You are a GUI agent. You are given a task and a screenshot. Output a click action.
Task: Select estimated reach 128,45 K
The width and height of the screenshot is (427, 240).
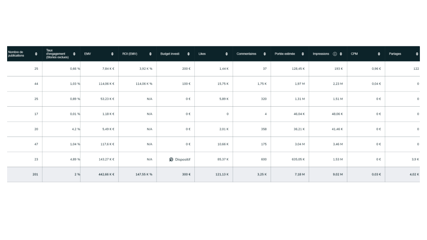pyautogui.click(x=298, y=69)
